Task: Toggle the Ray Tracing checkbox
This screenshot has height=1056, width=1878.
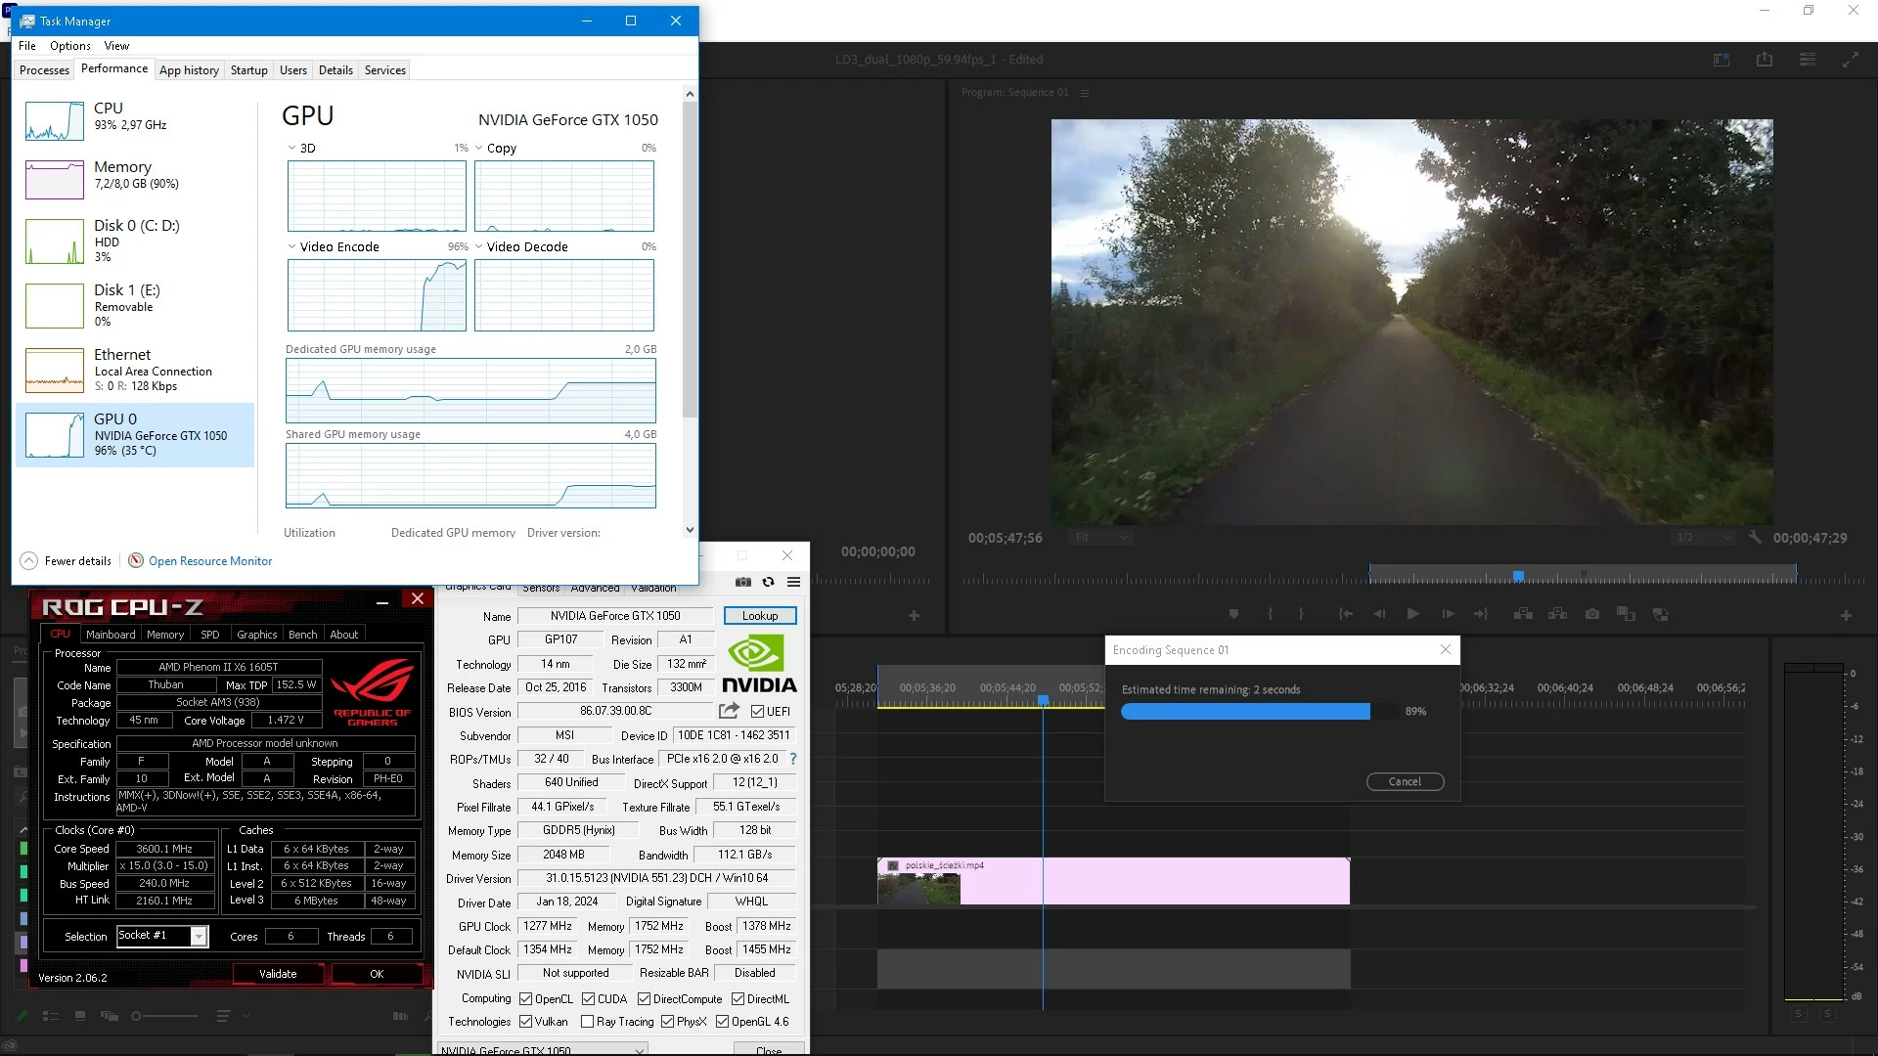Action: tap(587, 1022)
